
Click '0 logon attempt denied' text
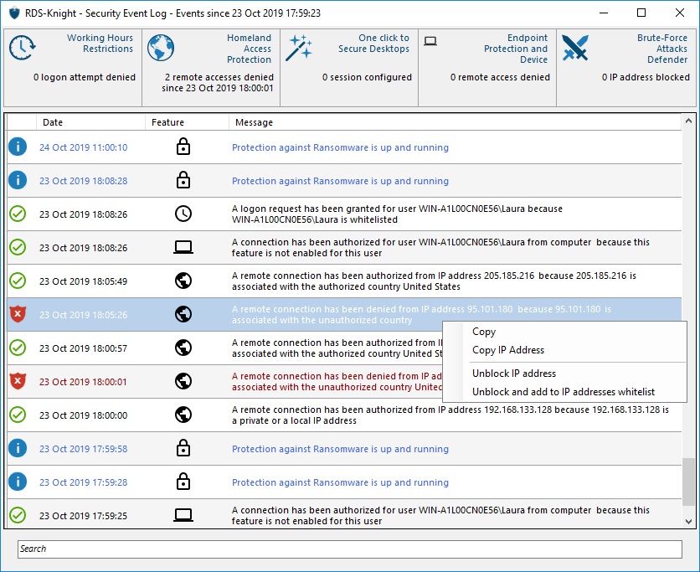[85, 77]
